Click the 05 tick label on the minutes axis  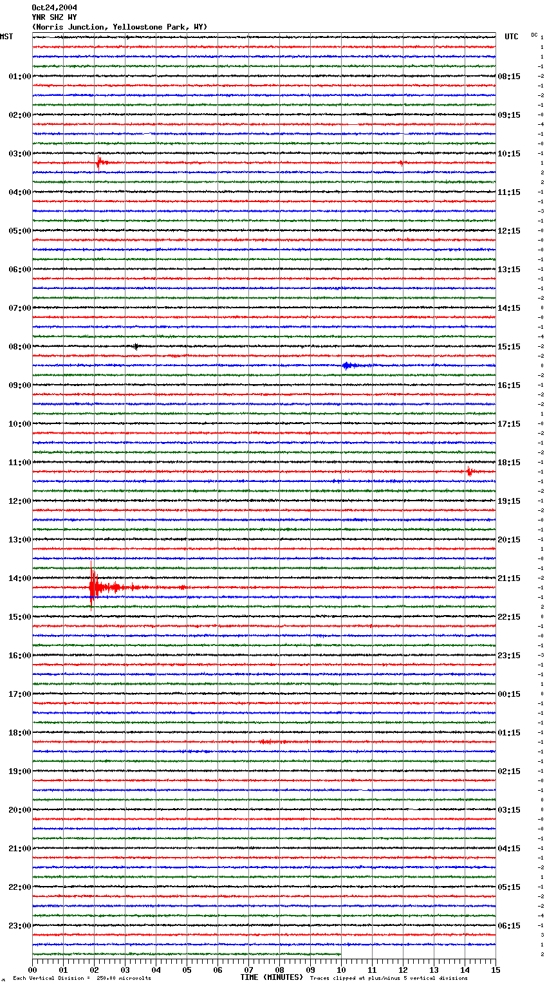point(187,970)
